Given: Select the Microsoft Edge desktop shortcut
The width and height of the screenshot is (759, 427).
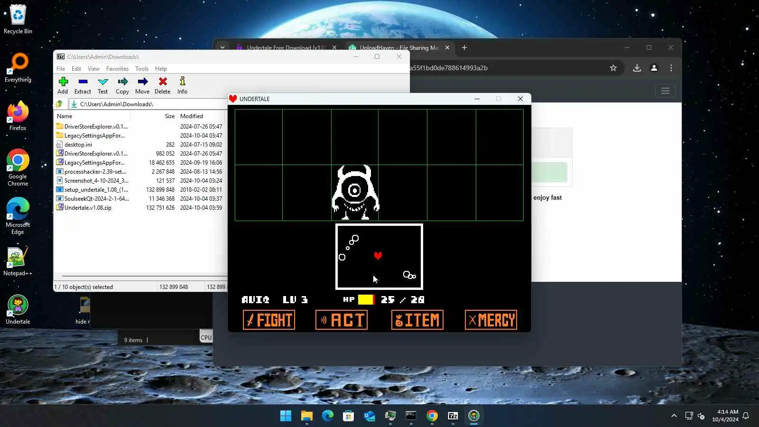Looking at the screenshot, I should 18,216.
